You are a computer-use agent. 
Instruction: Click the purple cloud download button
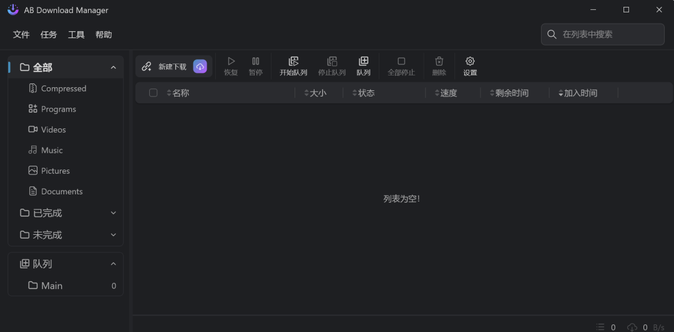tap(200, 67)
